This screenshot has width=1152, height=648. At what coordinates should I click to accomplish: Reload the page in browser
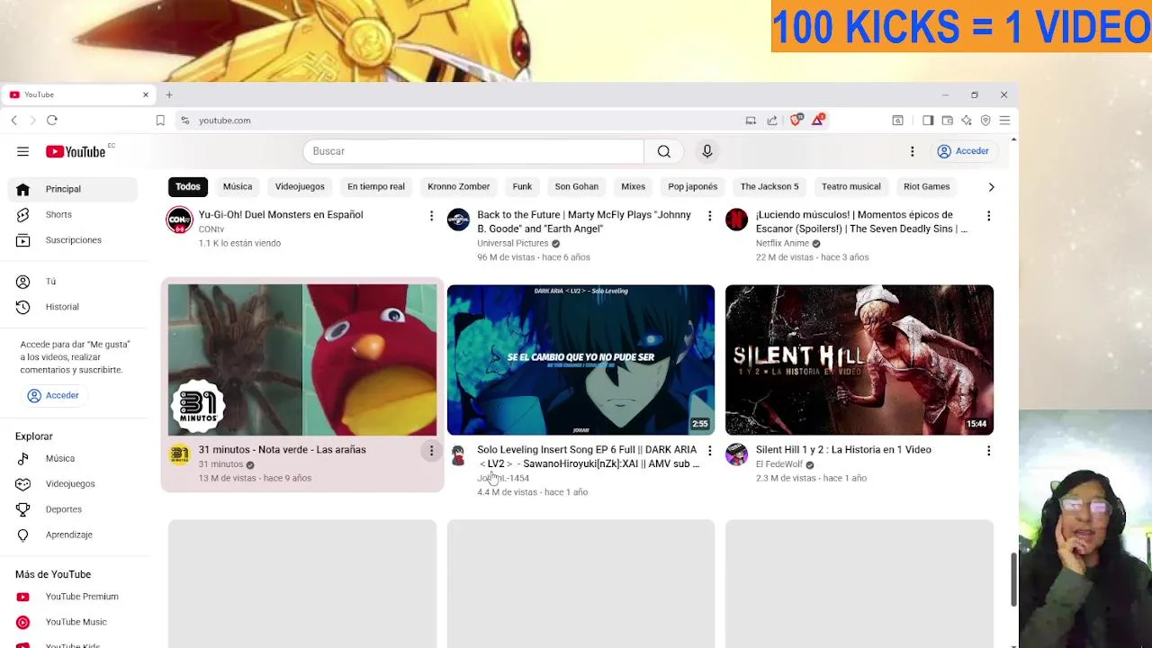coord(52,120)
